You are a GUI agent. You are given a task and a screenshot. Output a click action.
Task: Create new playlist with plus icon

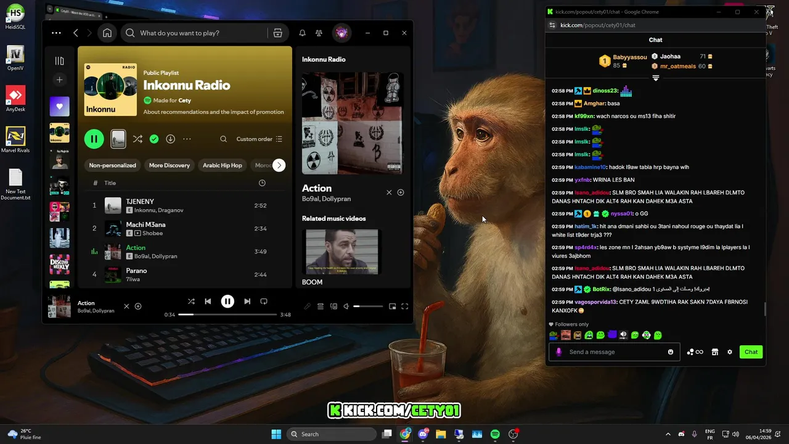(59, 80)
